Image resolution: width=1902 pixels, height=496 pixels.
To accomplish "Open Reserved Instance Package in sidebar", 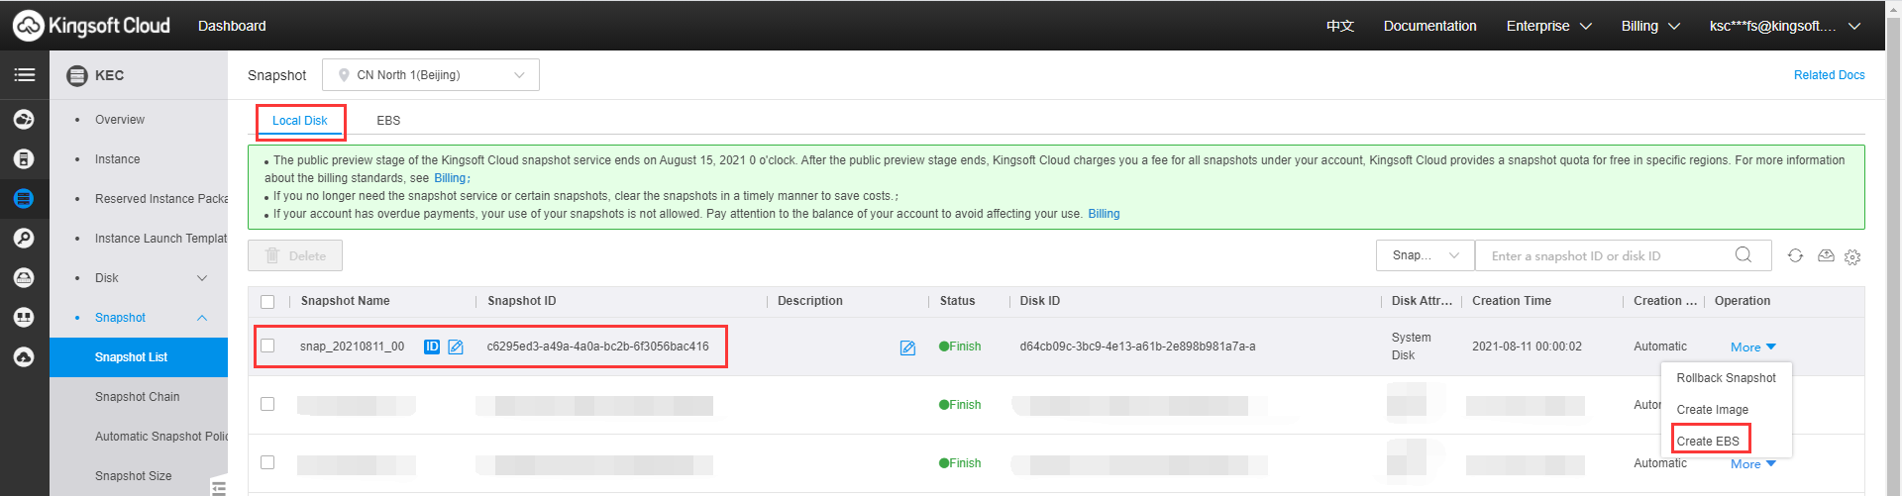I will click(160, 199).
